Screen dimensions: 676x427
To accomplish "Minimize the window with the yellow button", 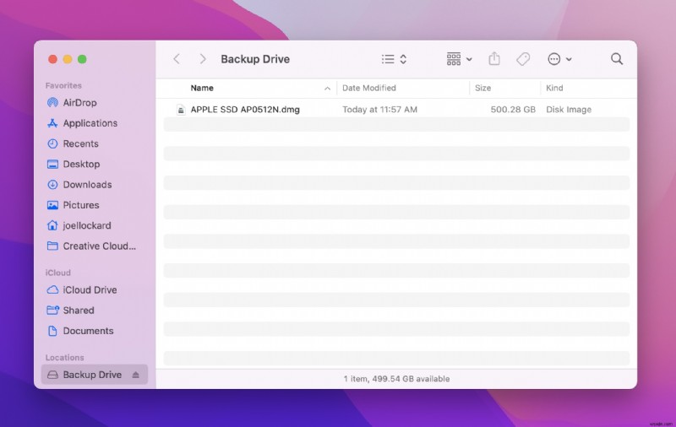I will [x=68, y=59].
